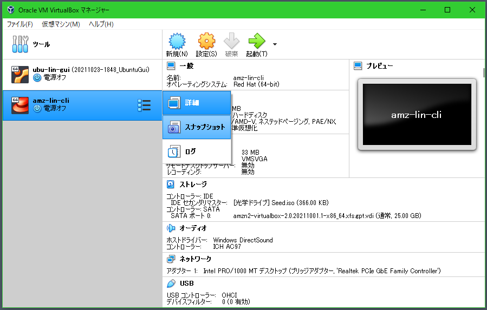This screenshot has height=310, width=487.
Task: Click amz-lin-cli power off status icon
Action: click(x=37, y=108)
